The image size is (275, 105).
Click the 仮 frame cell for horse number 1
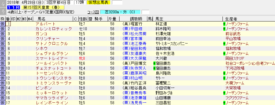pyautogui.click(x=3, y=24)
